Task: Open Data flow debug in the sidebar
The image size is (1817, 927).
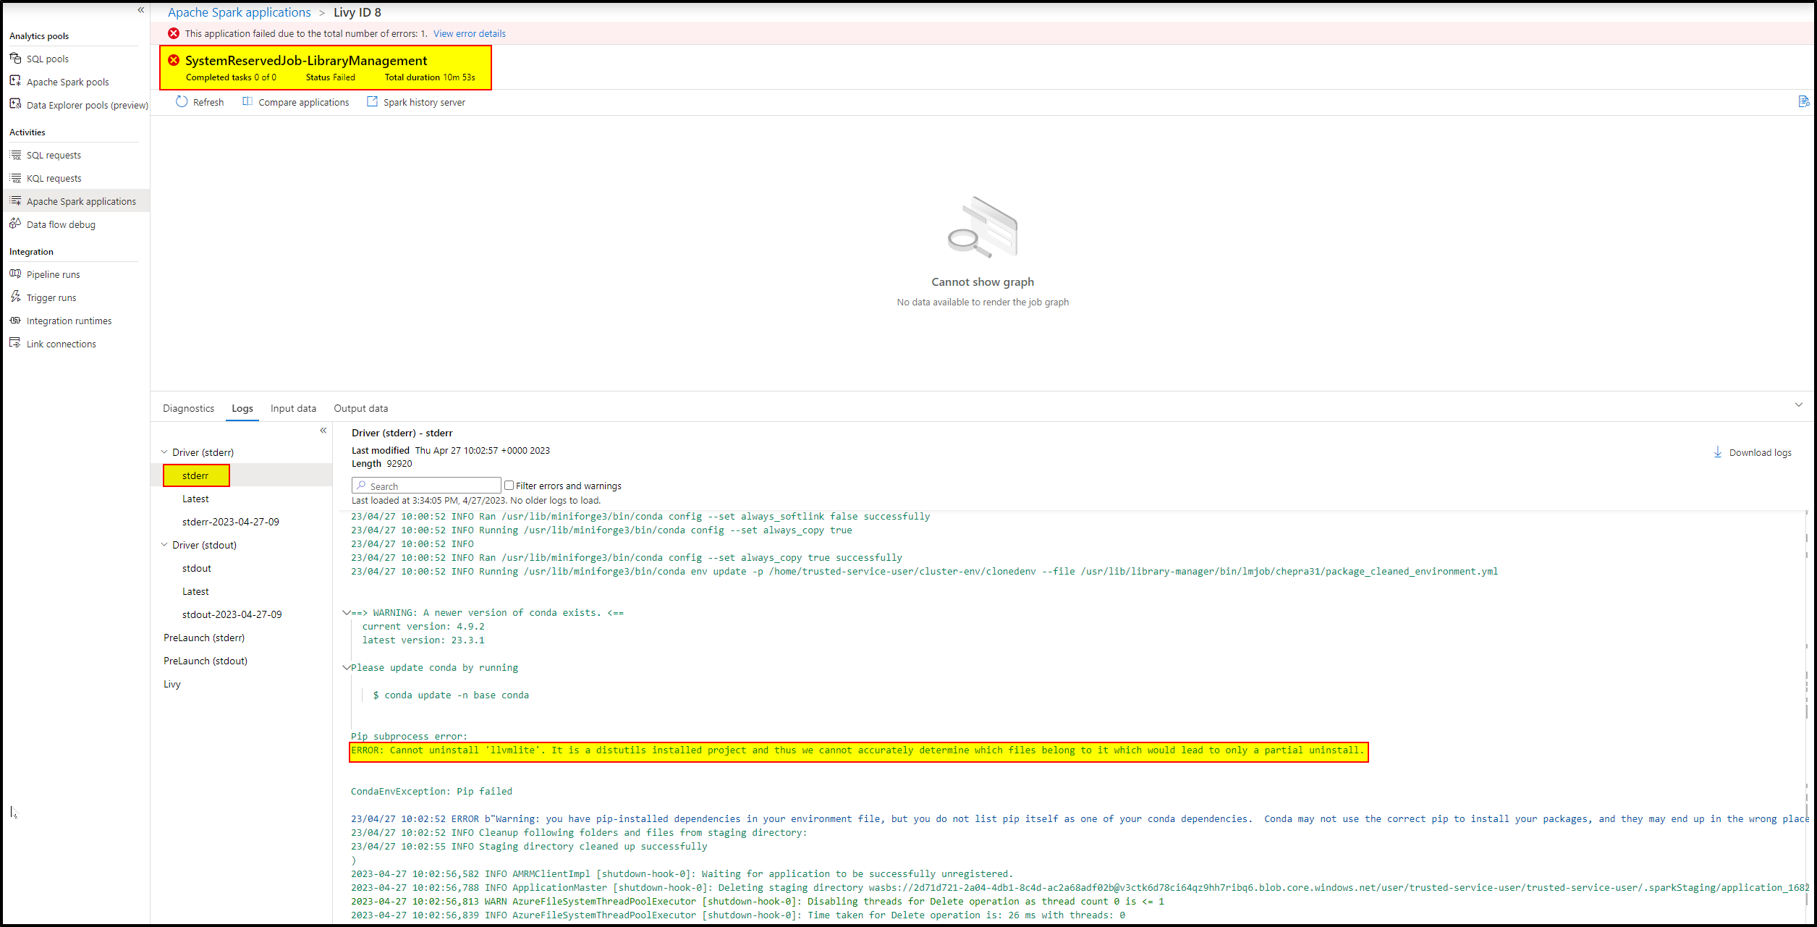Action: click(x=61, y=225)
